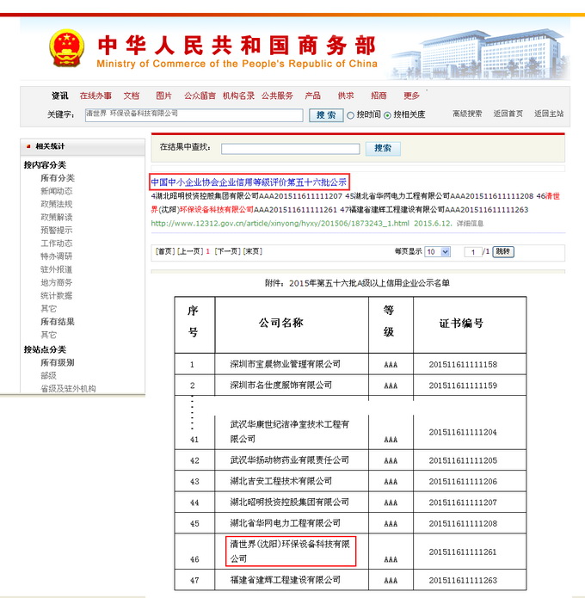Image resolution: width=585 pixels, height=598 pixels.
Task: Select 所有级别 under 按站点分类
Action: pos(58,363)
